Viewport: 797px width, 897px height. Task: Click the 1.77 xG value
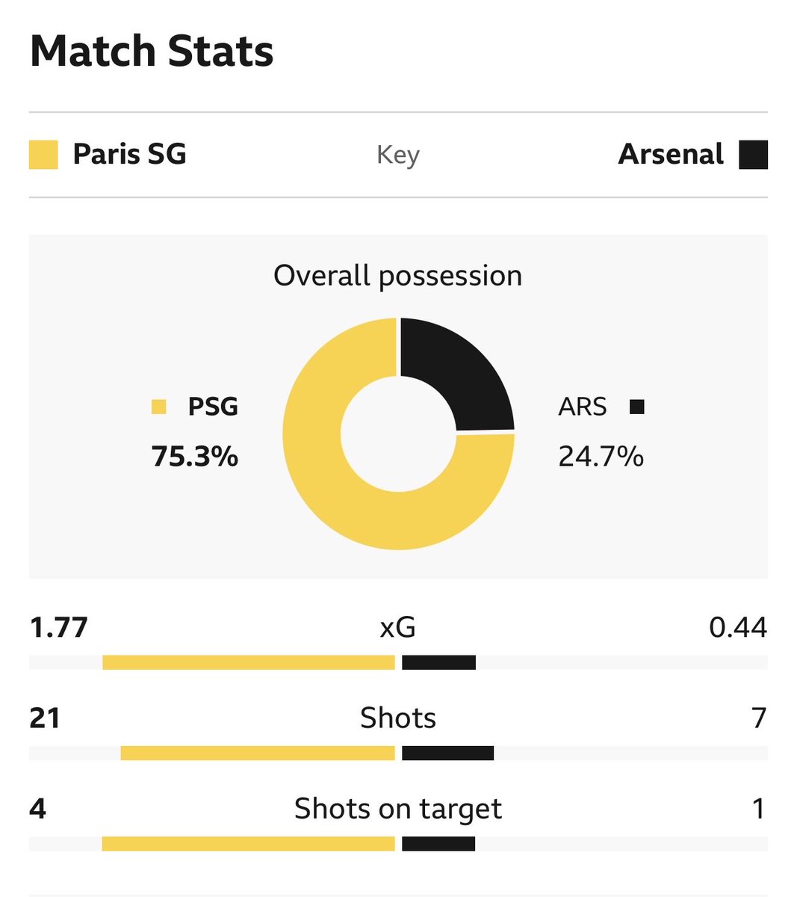coord(59,627)
